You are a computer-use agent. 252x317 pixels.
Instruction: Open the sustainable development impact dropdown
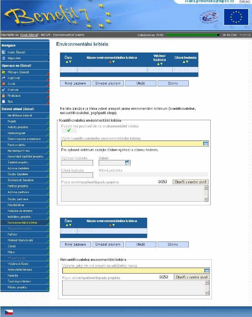(x=207, y=270)
